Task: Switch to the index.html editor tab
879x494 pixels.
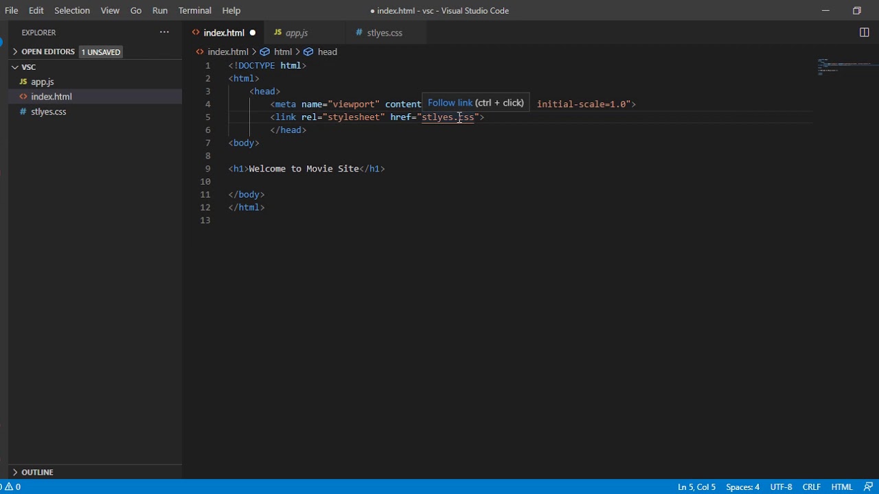Action: pos(223,32)
